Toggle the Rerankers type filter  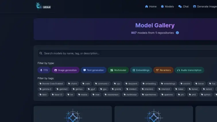point(164,70)
